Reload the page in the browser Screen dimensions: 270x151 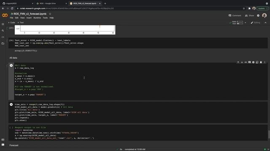click(12, 8)
